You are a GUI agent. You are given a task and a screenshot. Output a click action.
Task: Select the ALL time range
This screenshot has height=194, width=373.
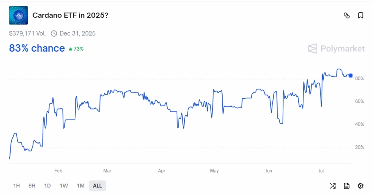[97, 186]
